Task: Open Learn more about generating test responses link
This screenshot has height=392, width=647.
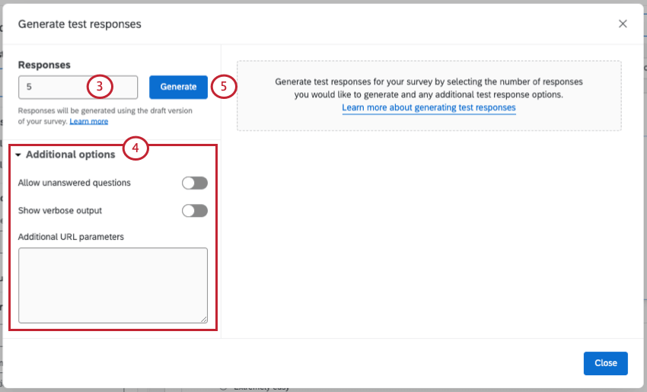Action: 429,107
